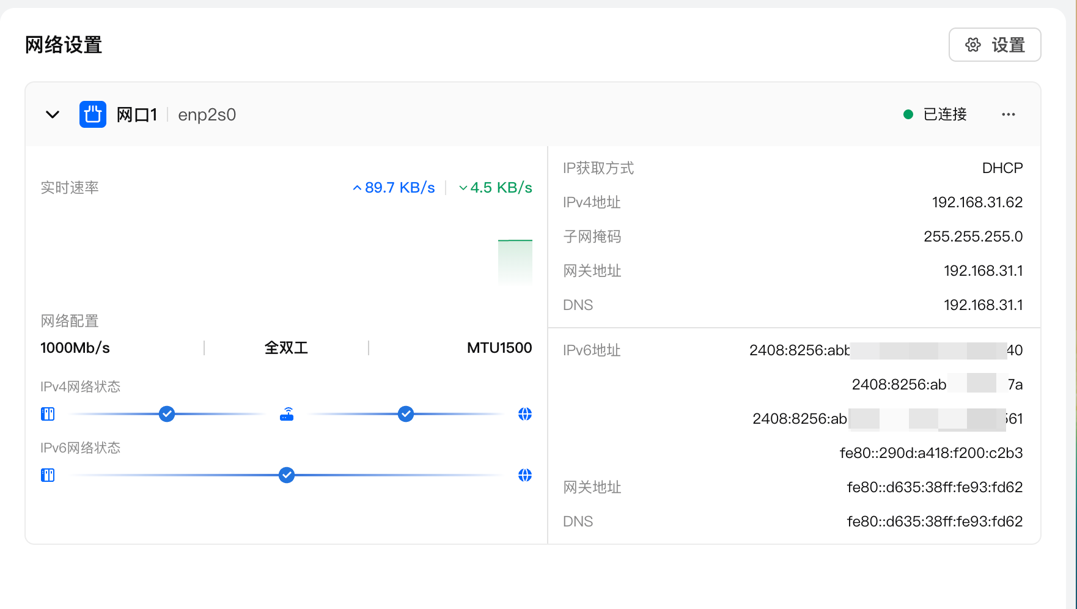Click the router icon in IPv4 status

click(287, 414)
